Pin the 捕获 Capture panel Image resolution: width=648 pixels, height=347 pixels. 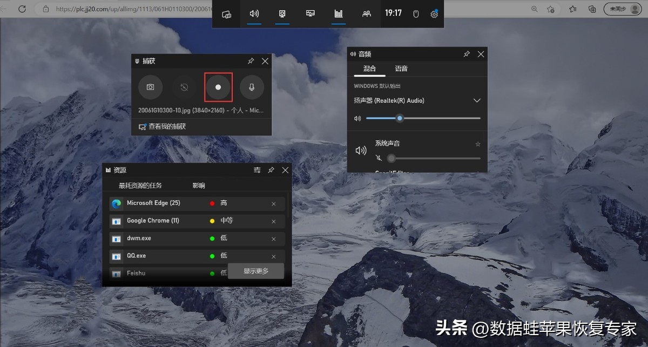[251, 61]
